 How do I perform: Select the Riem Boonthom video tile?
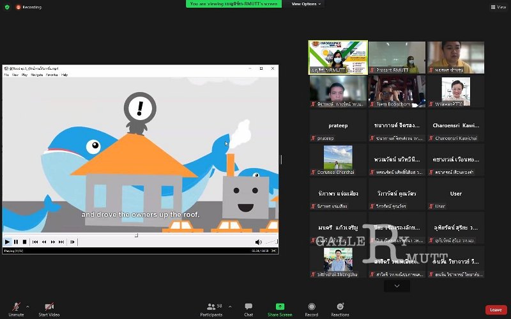pyautogui.click(x=397, y=91)
